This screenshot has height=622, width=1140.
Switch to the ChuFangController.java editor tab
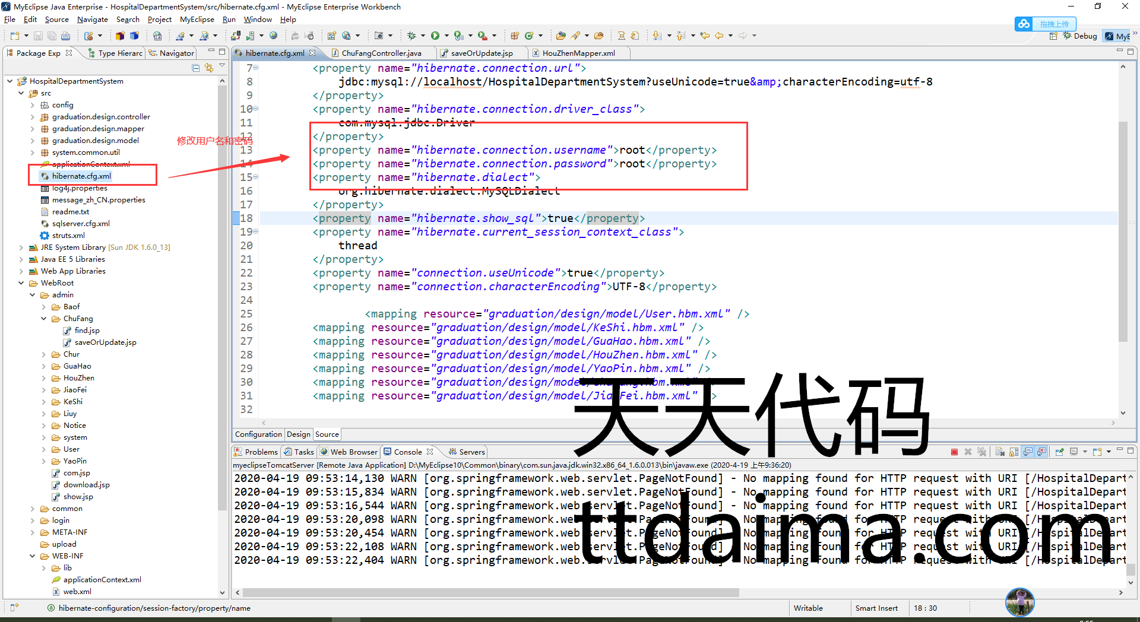381,53
